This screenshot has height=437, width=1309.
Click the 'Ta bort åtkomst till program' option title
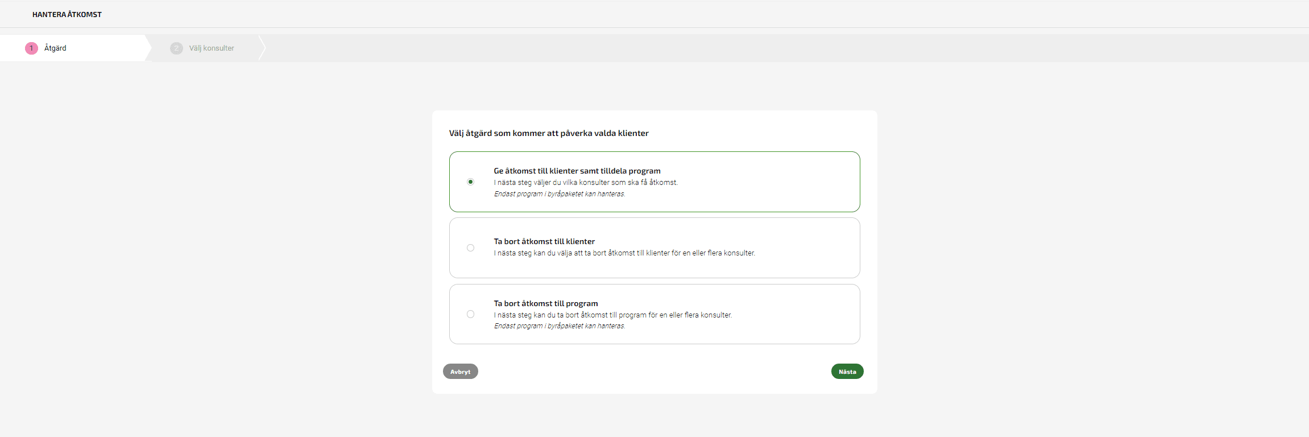click(546, 303)
